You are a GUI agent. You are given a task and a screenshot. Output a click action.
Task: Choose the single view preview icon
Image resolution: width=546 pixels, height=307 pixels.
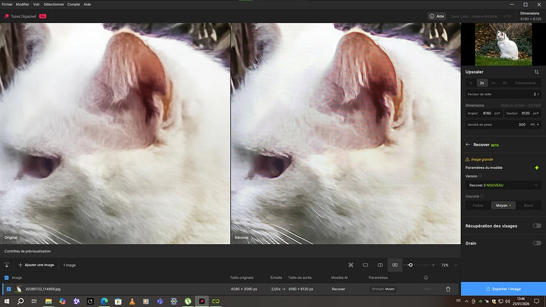(365, 265)
